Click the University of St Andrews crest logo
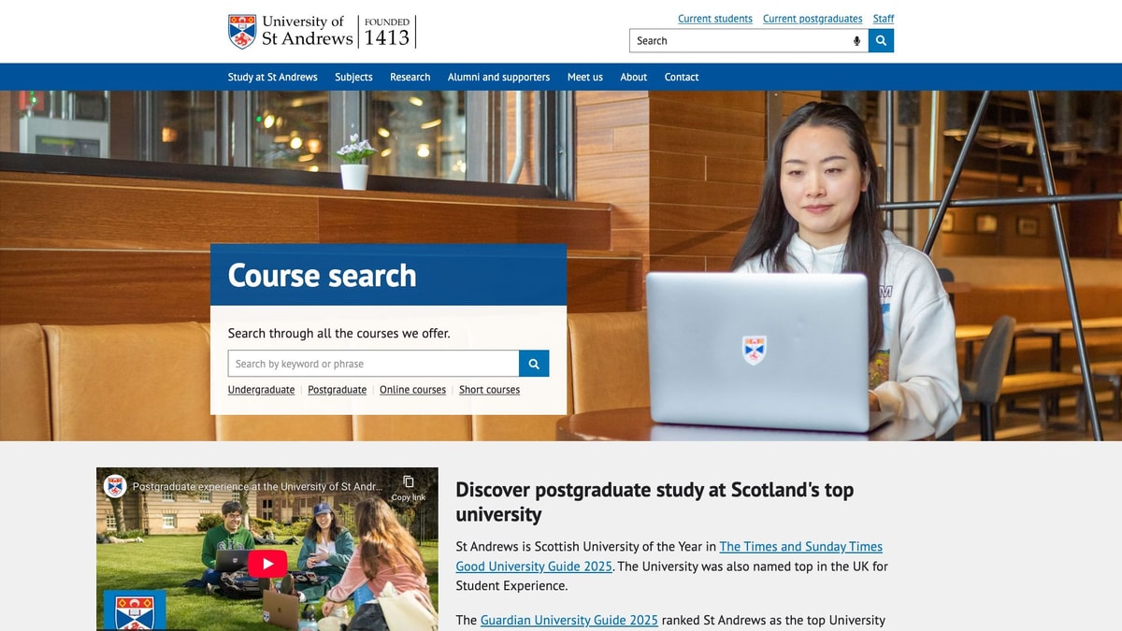 [x=242, y=31]
